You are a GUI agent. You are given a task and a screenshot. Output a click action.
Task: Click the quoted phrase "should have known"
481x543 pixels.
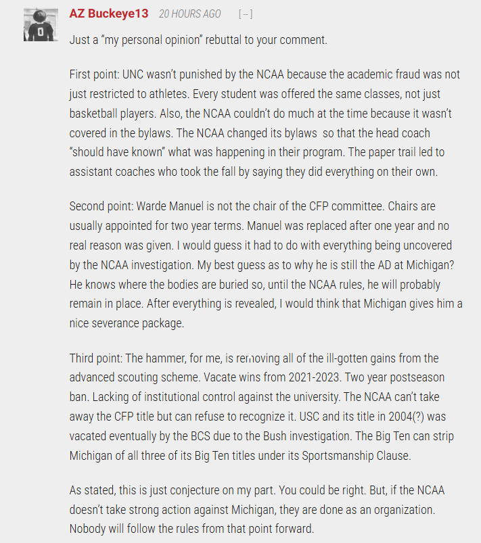[x=117, y=152]
